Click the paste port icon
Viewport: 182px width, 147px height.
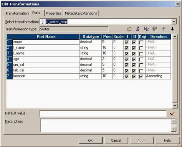(155, 29)
